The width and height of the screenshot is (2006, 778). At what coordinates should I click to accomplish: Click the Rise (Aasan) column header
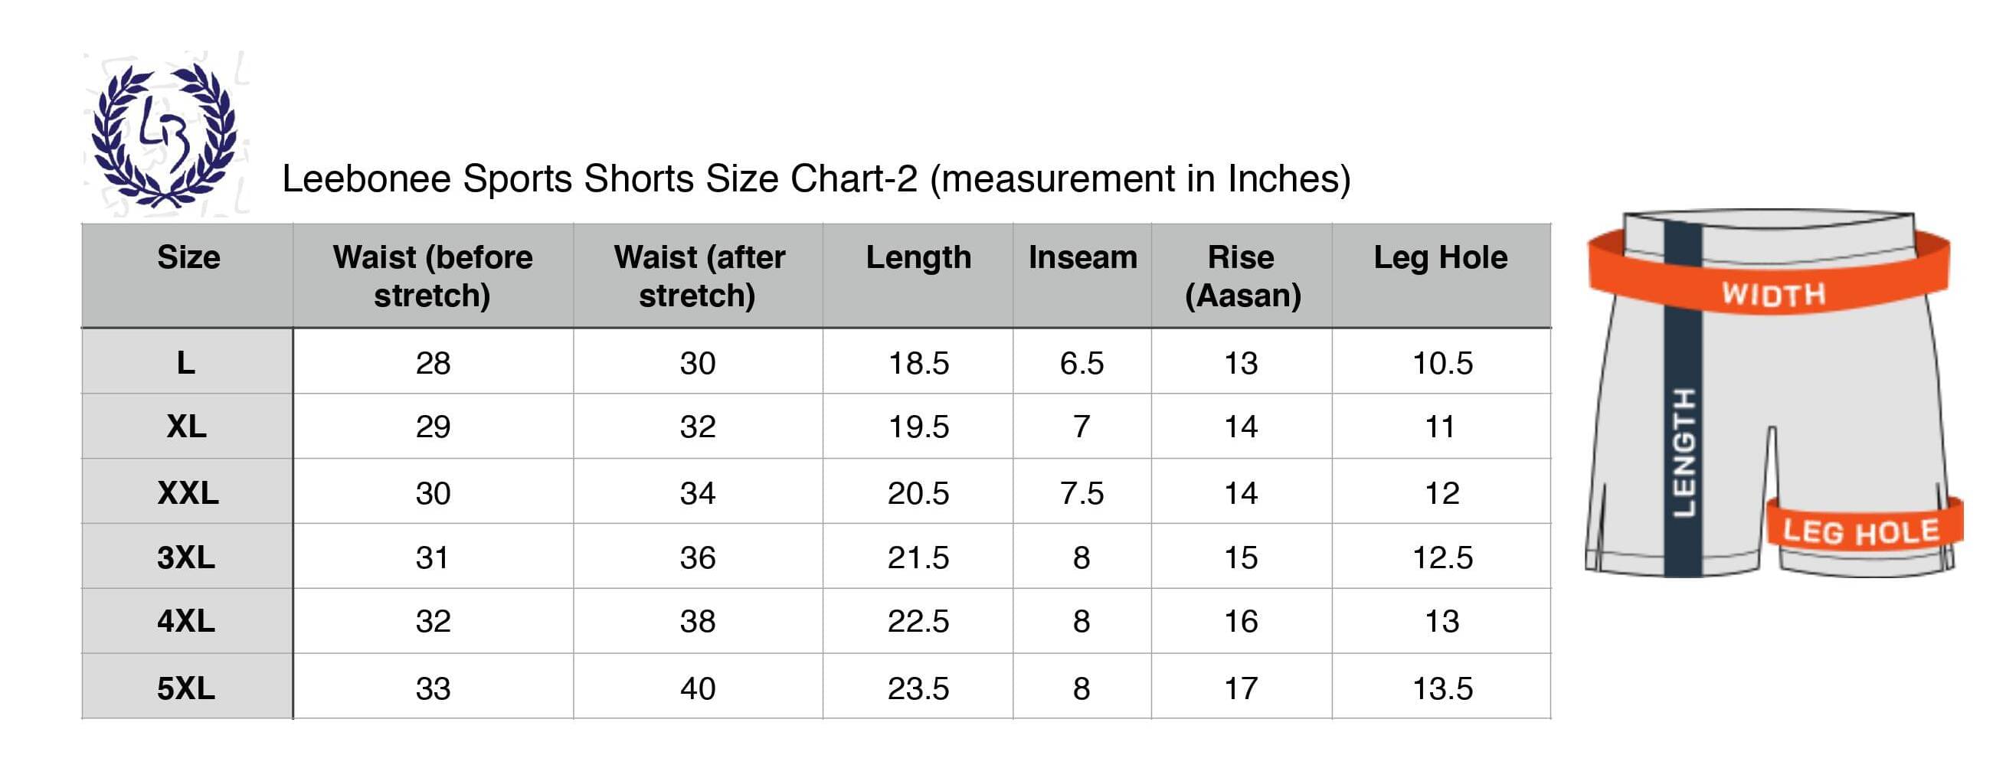click(1242, 276)
